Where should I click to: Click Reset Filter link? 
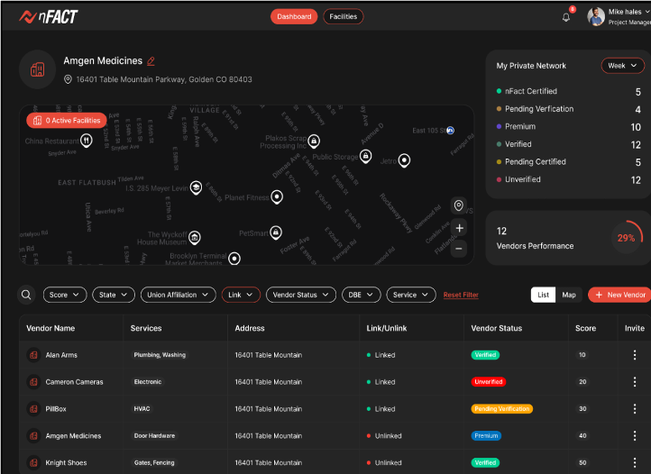pyautogui.click(x=461, y=295)
